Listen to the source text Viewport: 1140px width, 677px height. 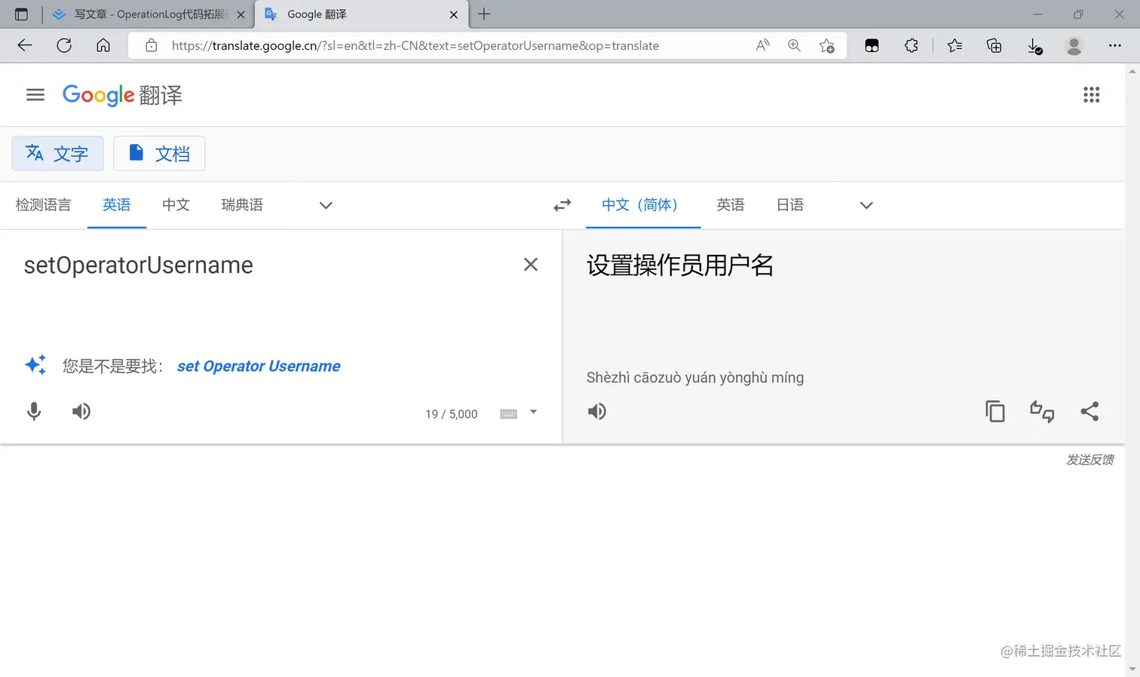[81, 412]
